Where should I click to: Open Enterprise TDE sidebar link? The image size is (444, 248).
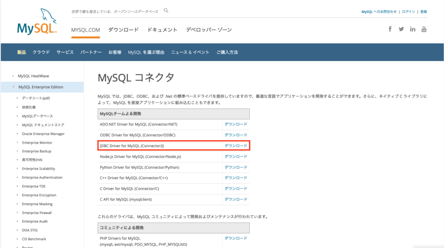point(34,186)
